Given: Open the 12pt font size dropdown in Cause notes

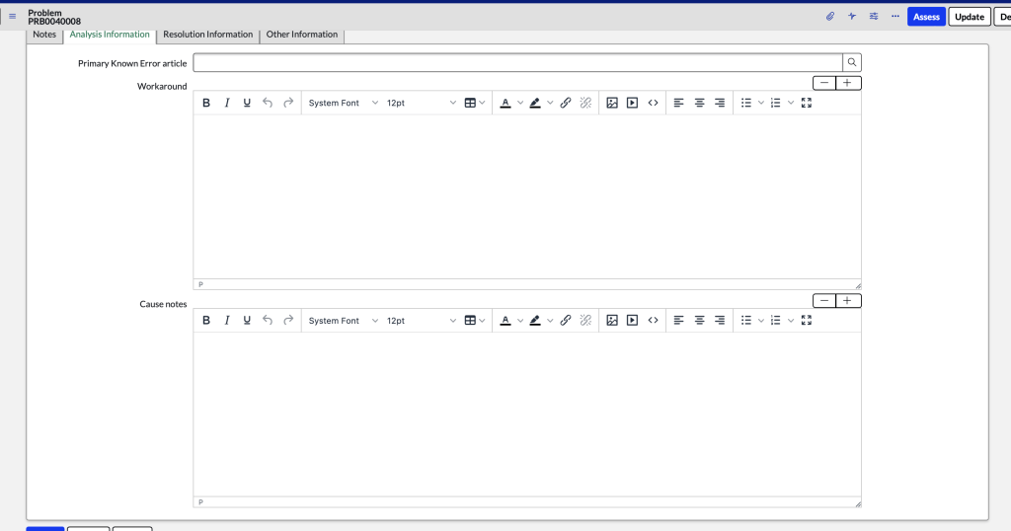Looking at the screenshot, I should coord(421,321).
